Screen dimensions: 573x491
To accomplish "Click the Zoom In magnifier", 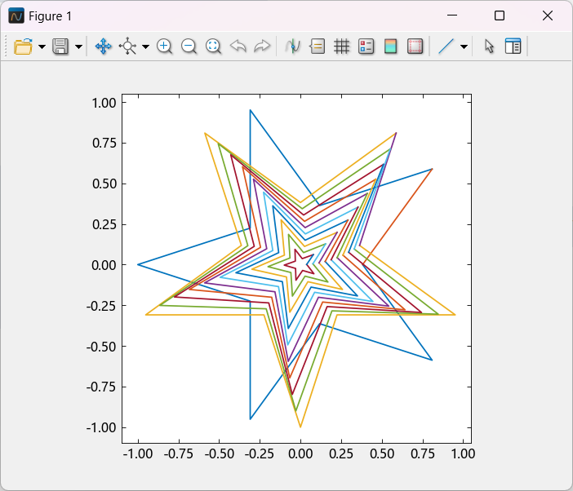I will pyautogui.click(x=164, y=46).
